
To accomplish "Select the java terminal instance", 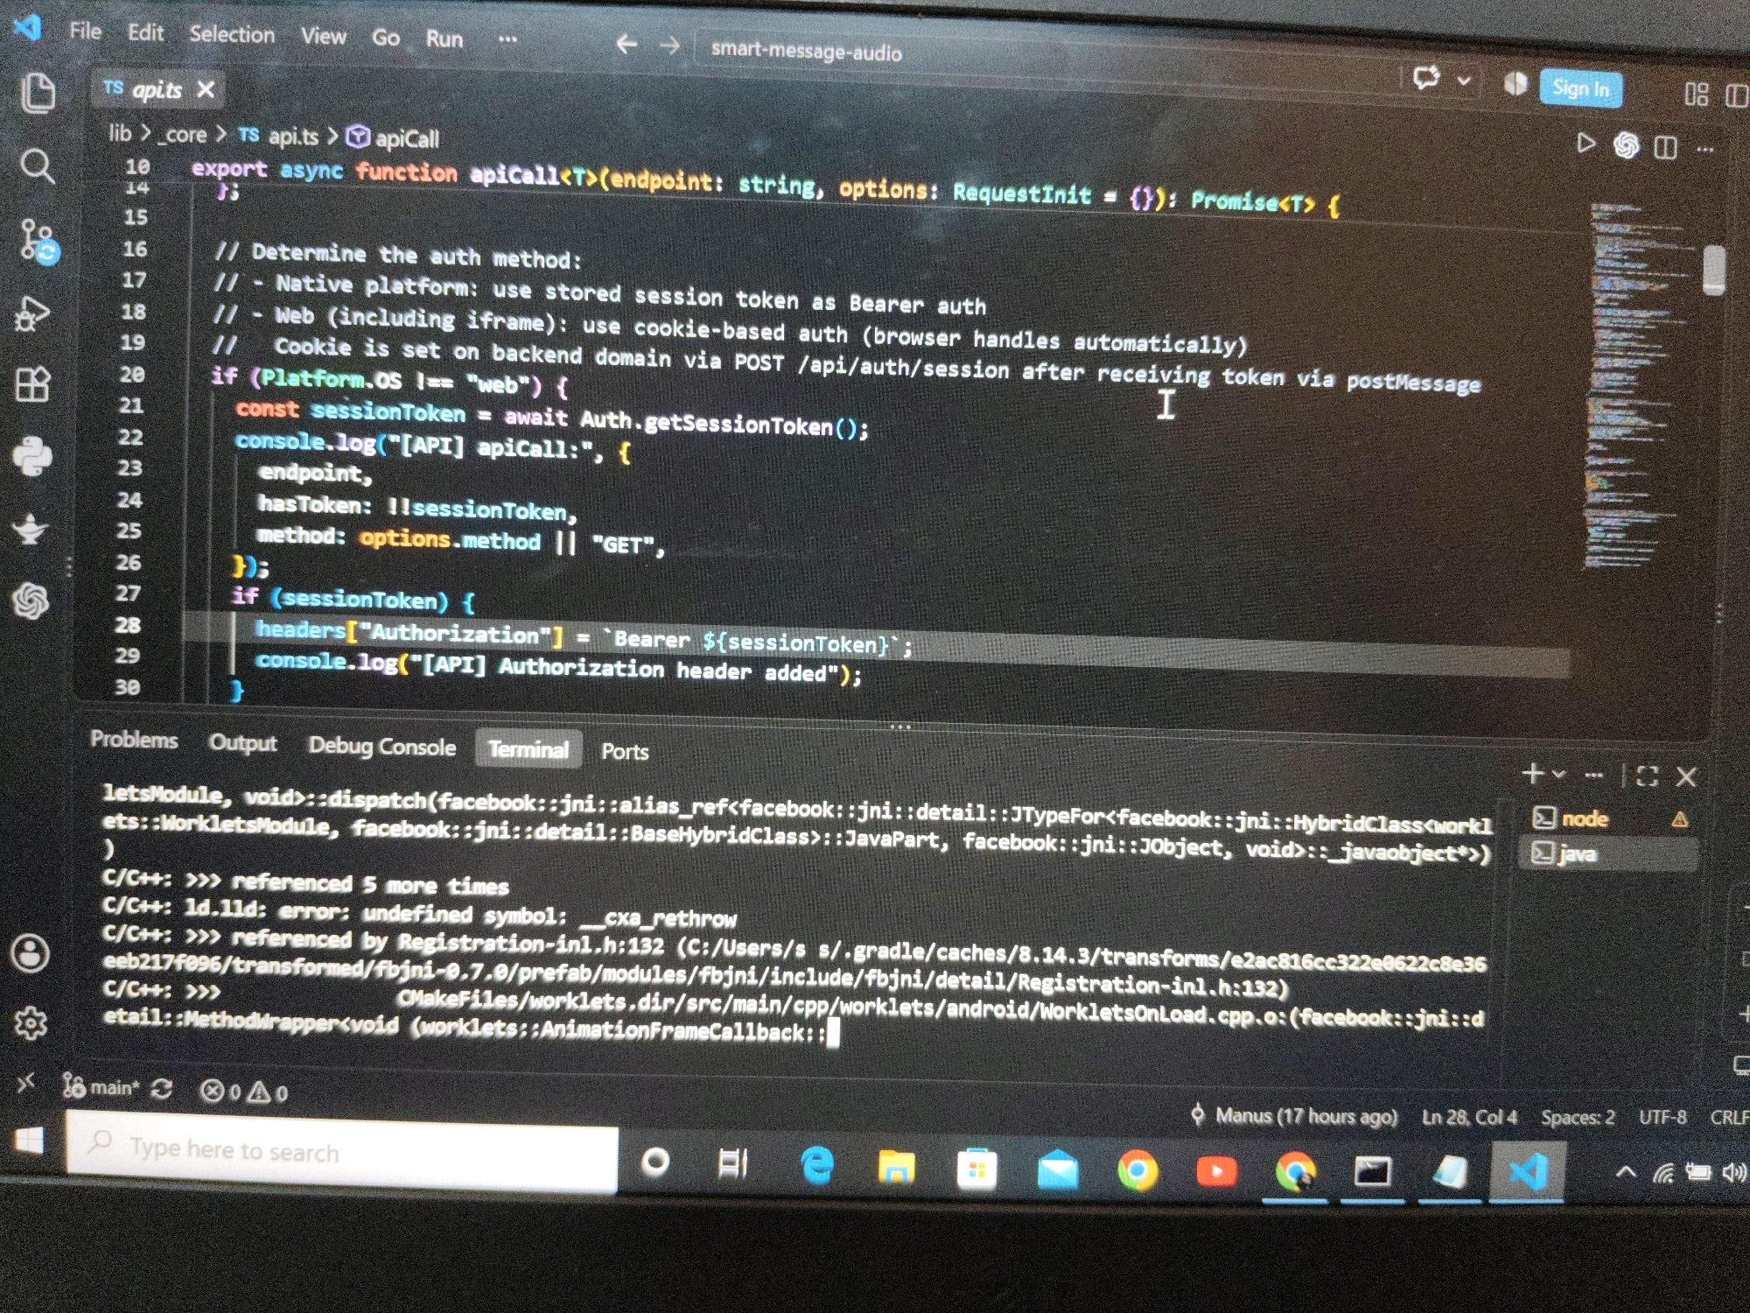I will click(1610, 853).
